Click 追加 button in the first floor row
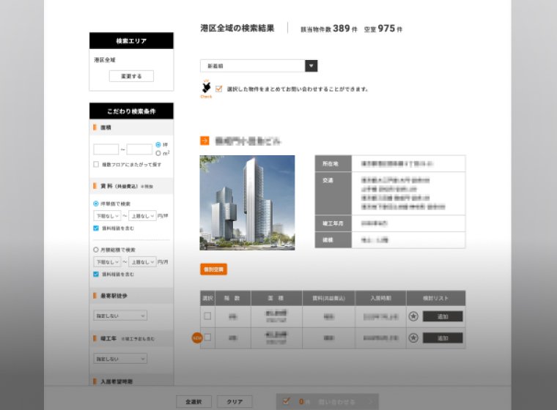 443,316
